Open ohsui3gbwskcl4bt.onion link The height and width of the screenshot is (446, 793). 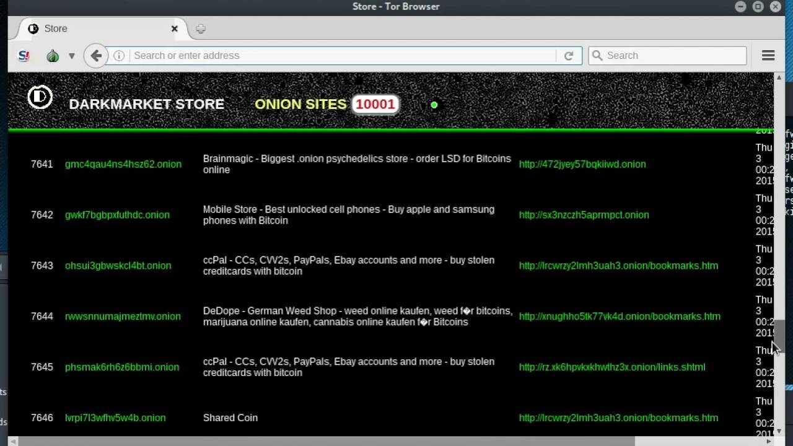pyautogui.click(x=118, y=266)
